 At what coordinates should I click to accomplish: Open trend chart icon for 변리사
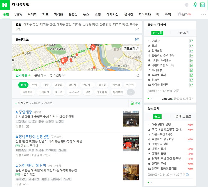click(191, 41)
